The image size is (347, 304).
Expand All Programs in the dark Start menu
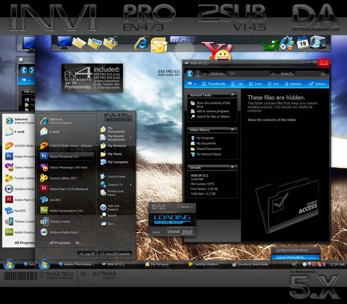coord(64,242)
